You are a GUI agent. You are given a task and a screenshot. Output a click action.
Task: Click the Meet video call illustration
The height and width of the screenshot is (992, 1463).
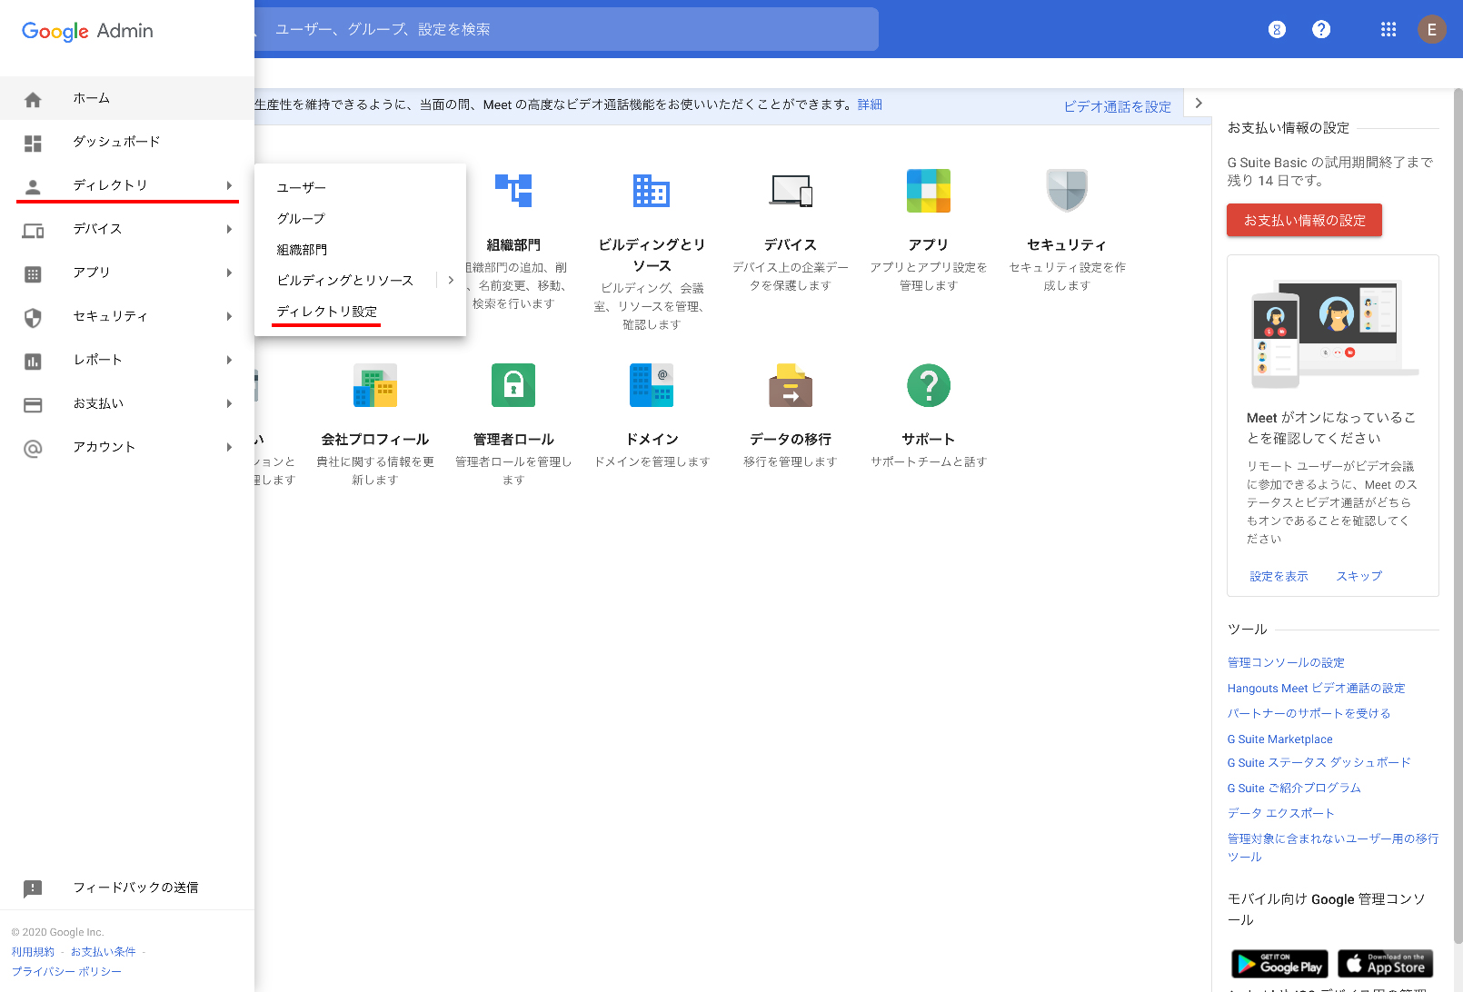(1333, 332)
